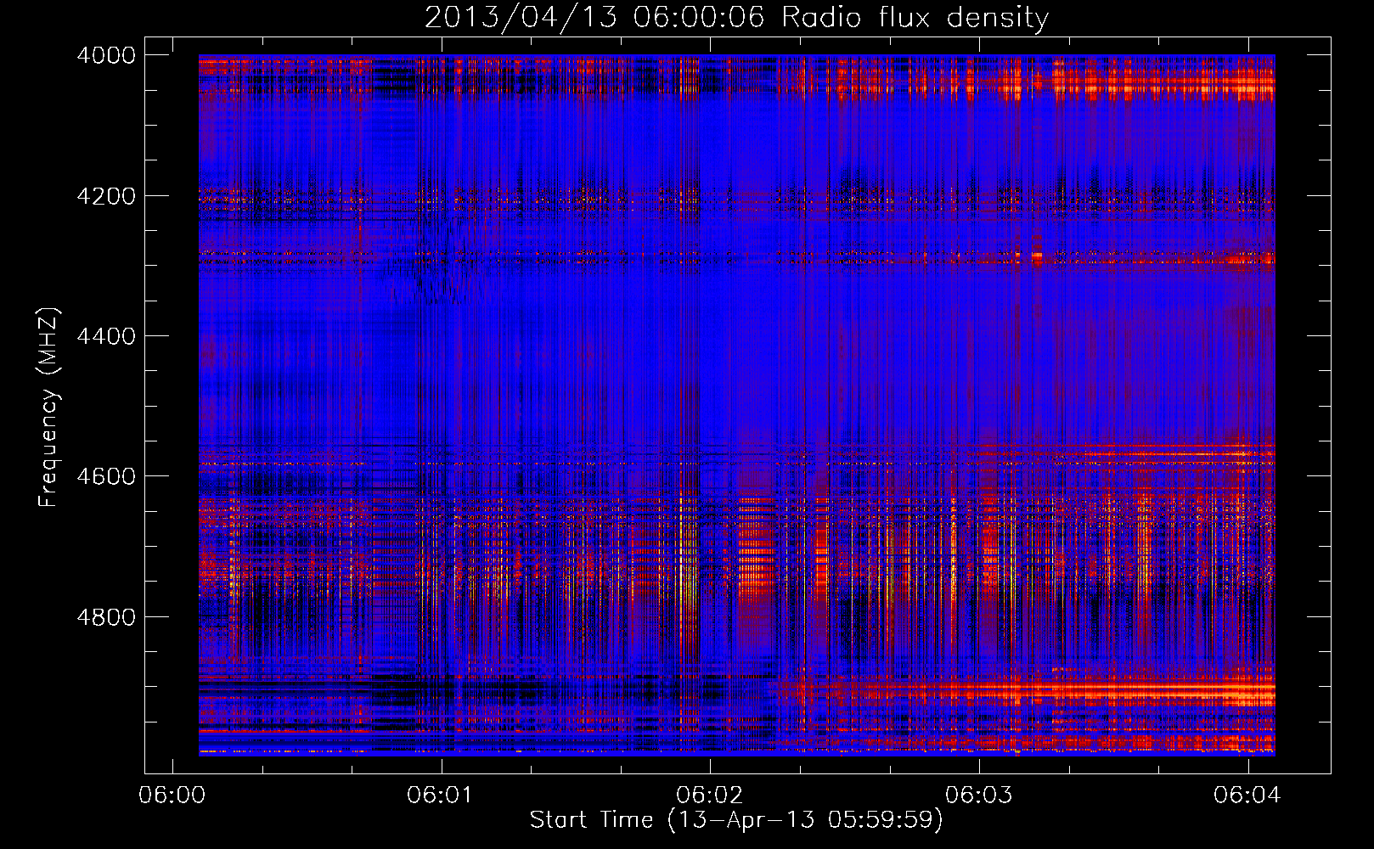Viewport: 1374px width, 849px height.
Task: Click the 06:01 time tick label
Action: pyautogui.click(x=441, y=796)
